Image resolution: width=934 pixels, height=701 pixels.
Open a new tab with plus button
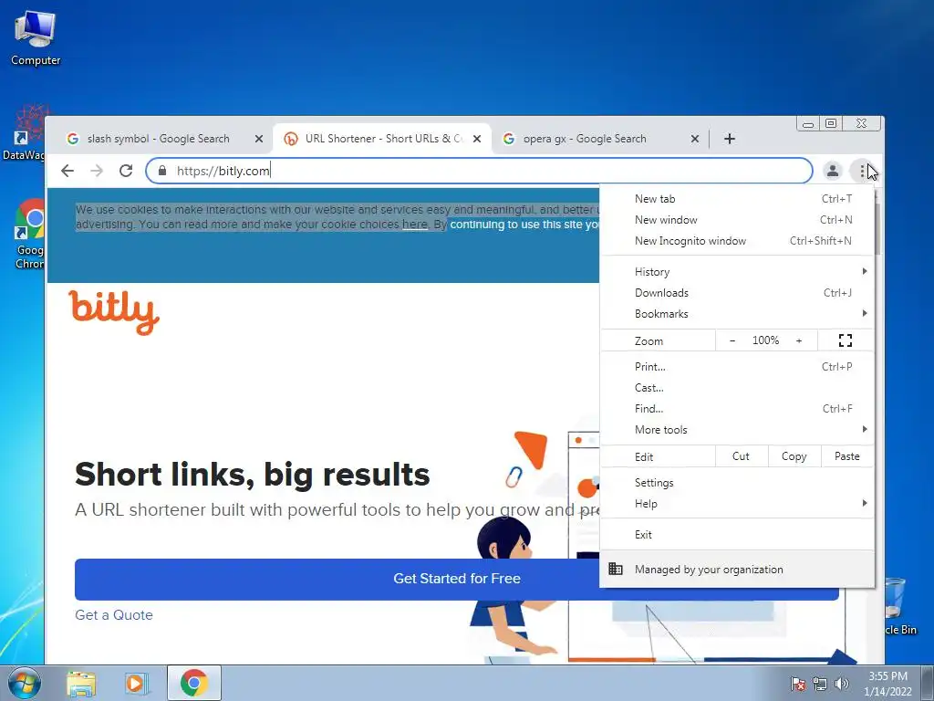coord(729,139)
